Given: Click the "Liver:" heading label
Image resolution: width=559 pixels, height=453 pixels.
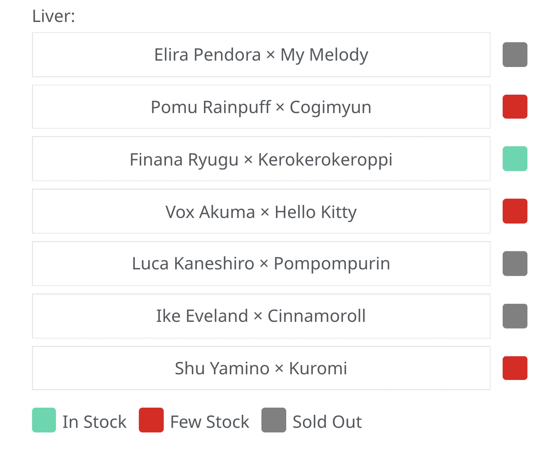Looking at the screenshot, I should [54, 16].
